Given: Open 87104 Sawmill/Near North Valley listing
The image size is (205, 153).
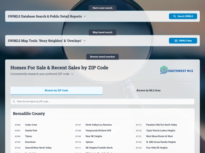Looking at the screenshot, I should [33, 148].
